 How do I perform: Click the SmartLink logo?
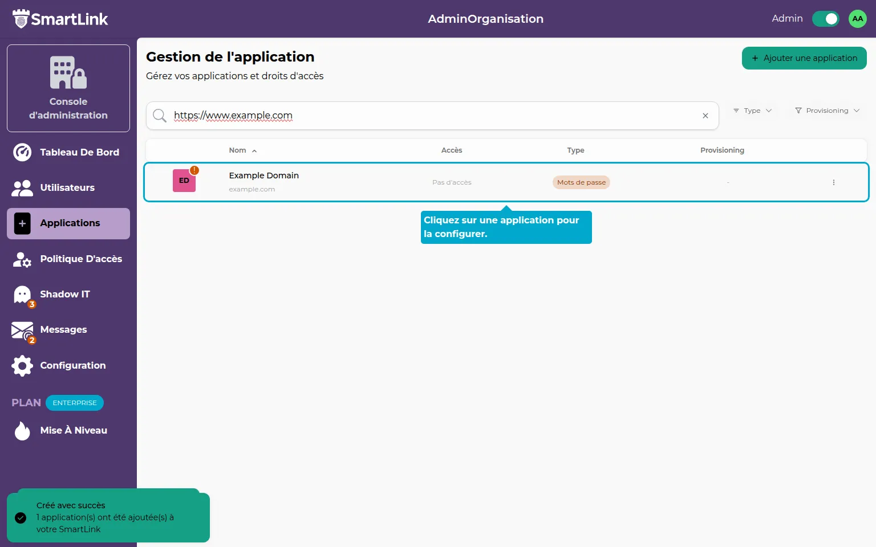click(60, 19)
